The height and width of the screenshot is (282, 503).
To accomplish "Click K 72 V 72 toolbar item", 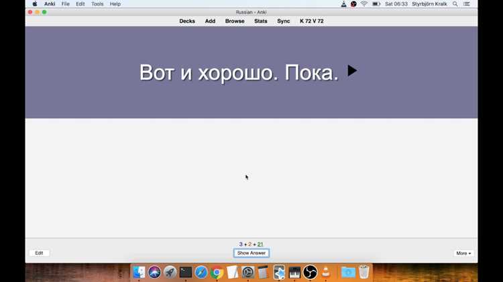I will pos(311,21).
